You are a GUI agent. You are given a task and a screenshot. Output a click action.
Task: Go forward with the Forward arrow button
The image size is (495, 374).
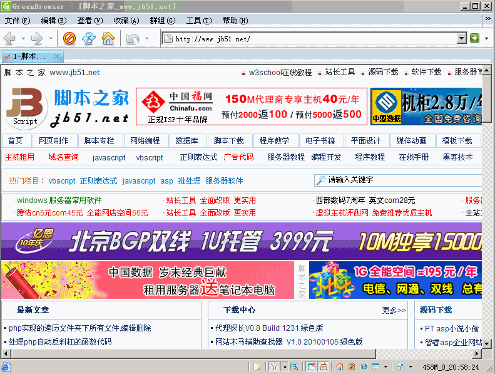[x=38, y=39]
